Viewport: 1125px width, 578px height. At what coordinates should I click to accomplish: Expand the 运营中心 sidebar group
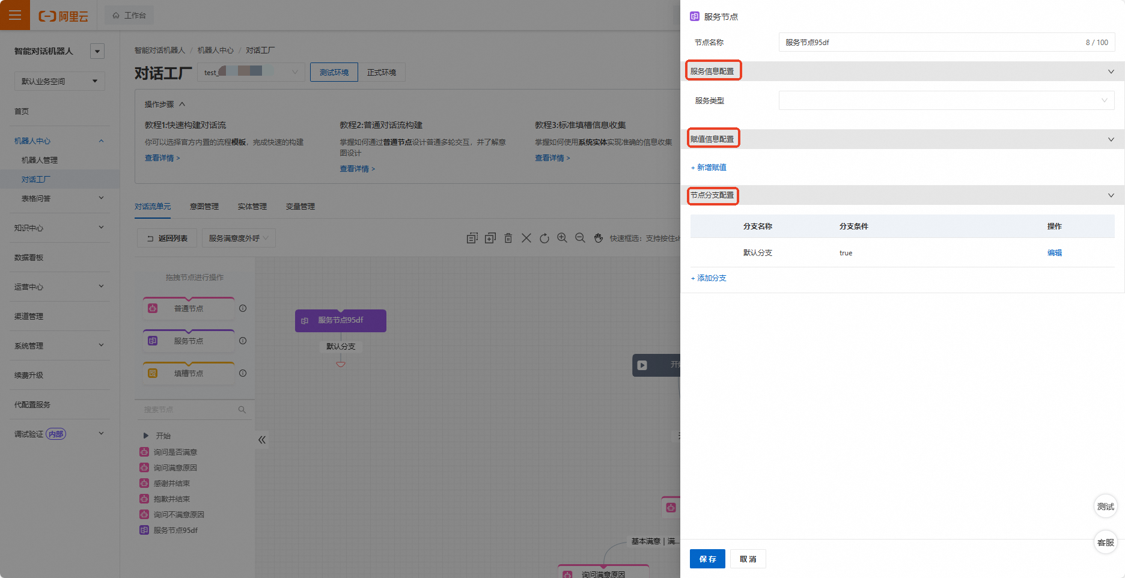coord(101,287)
